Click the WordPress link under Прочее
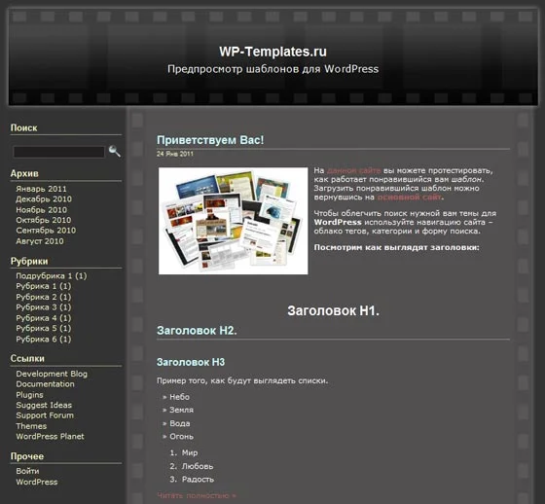Viewport: 545px width, 504px height. (37, 482)
